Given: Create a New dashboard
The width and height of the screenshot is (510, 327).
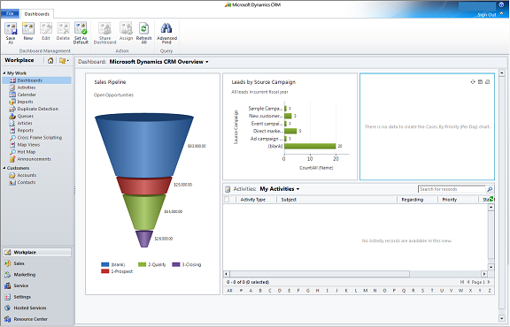Looking at the screenshot, I should click(x=28, y=32).
